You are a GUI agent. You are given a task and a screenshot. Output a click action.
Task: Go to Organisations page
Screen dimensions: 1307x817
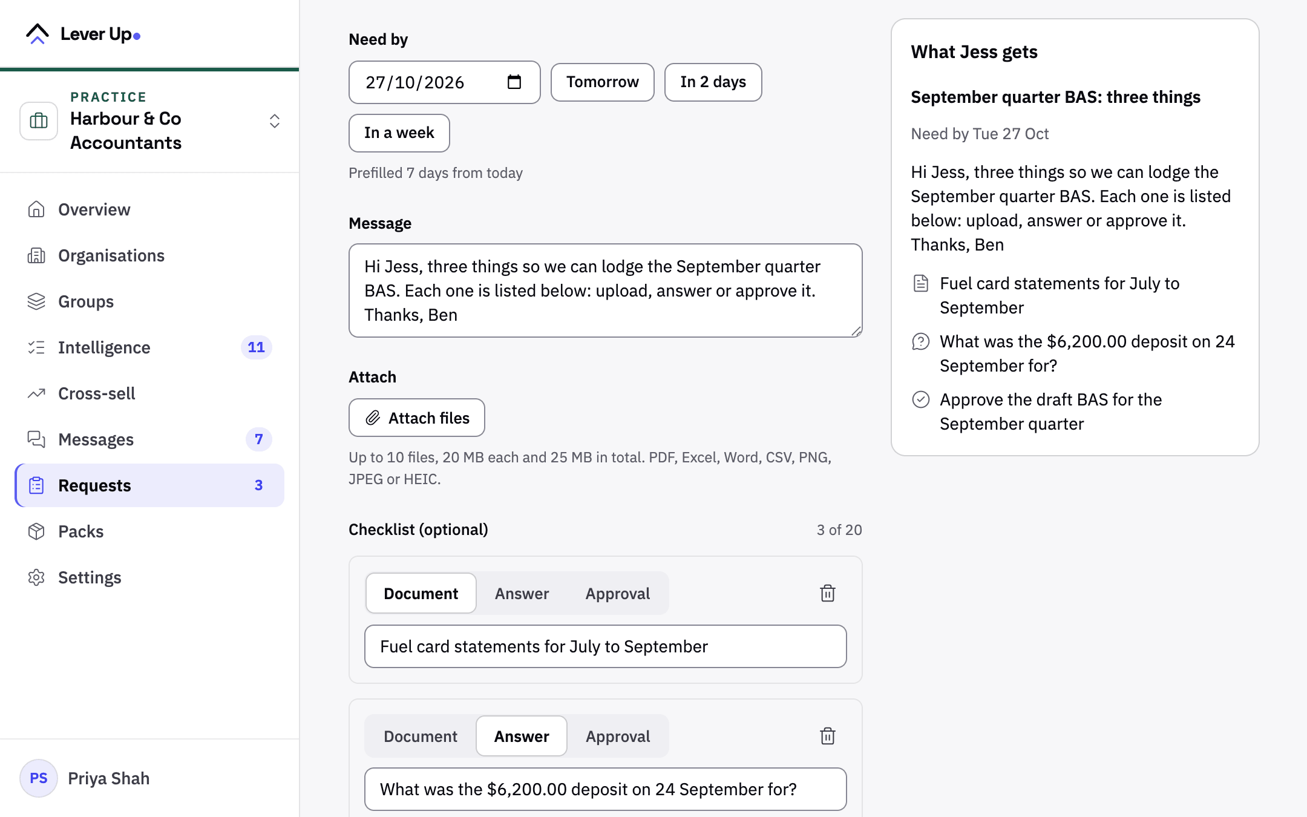(149, 255)
